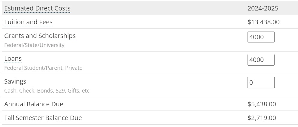
Task: Select the Savings row label
Action: click(x=15, y=81)
